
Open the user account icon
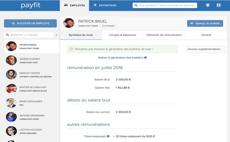pos(218,5)
